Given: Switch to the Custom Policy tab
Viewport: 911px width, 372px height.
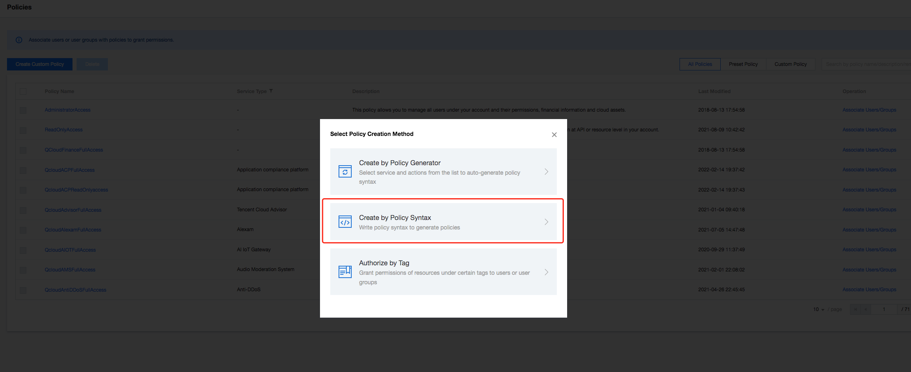Looking at the screenshot, I should click(x=790, y=64).
